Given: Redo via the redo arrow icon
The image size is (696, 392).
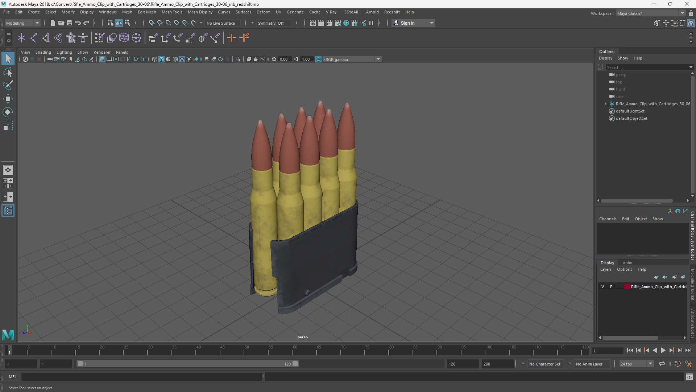Looking at the screenshot, I should [86, 23].
